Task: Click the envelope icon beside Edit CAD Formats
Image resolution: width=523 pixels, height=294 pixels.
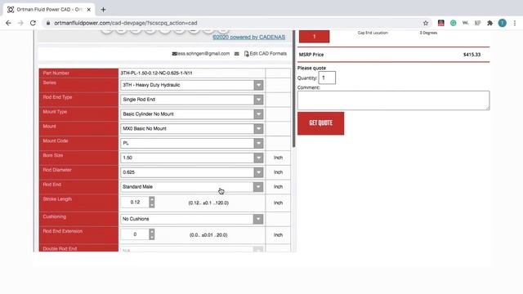Action: tap(236, 54)
